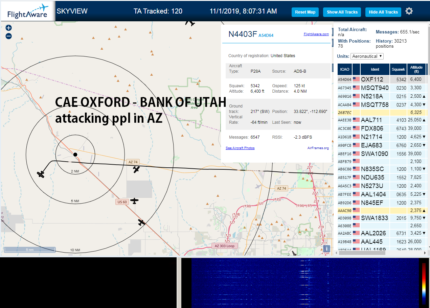Click Show All Tracks button
The image size is (430, 308).
tap(342, 12)
